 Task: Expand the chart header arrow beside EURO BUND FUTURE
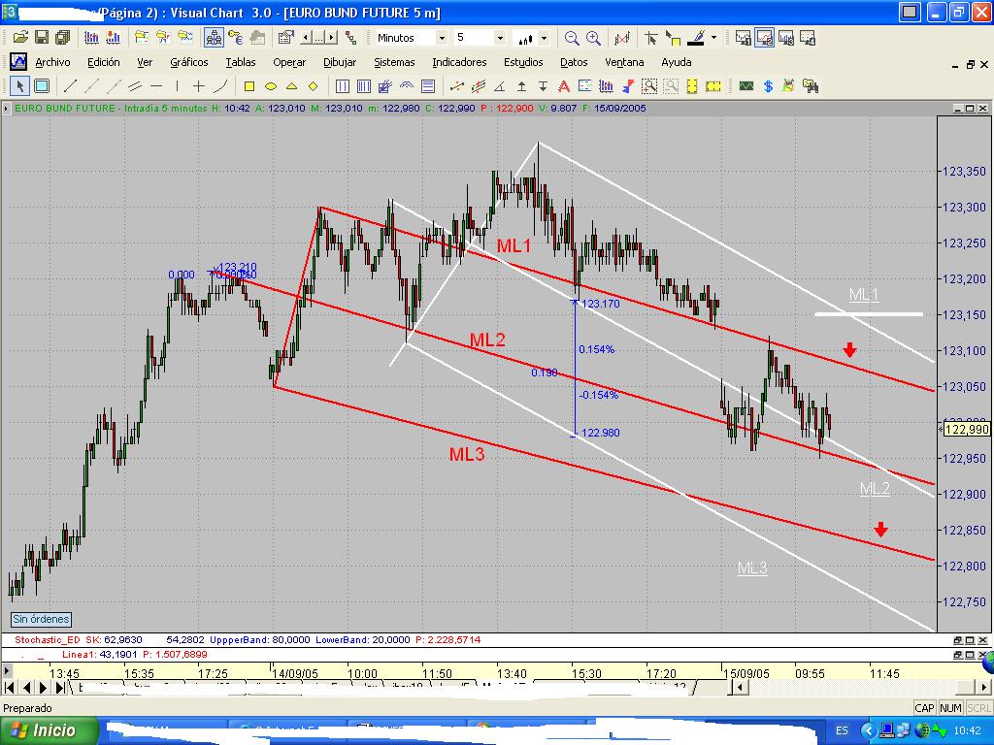pos(7,109)
